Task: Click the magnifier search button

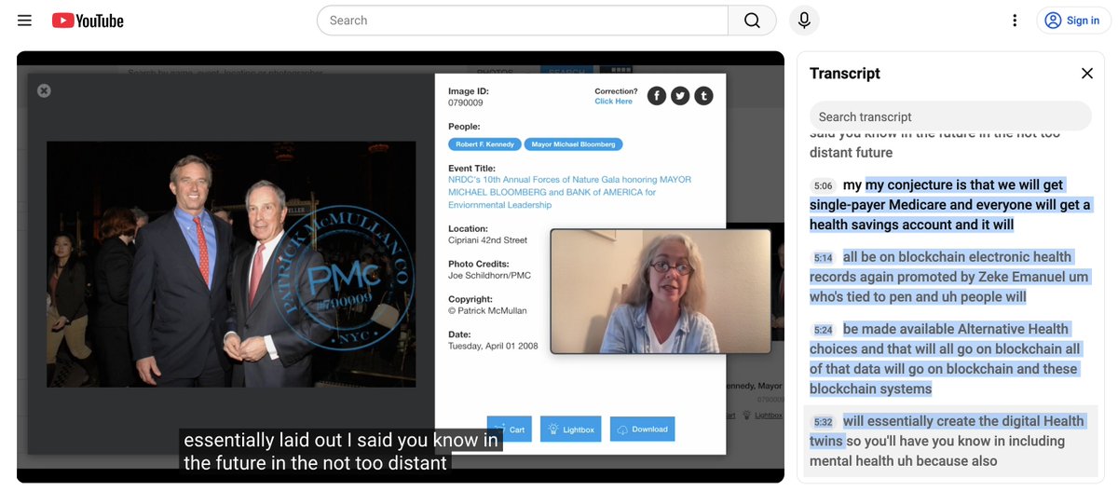Action: click(752, 20)
